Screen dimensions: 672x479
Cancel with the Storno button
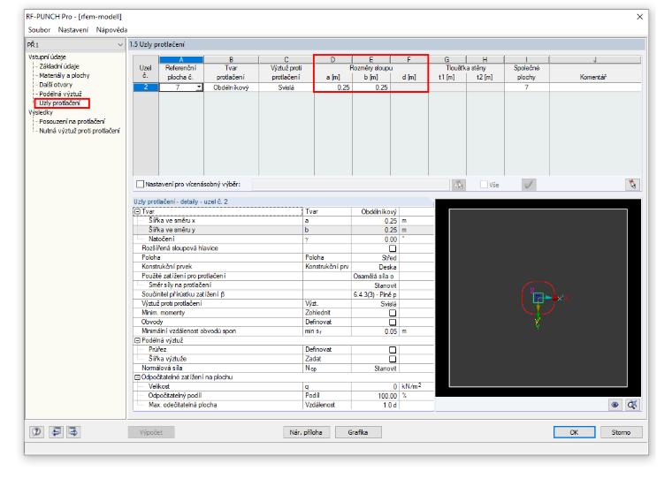(621, 432)
